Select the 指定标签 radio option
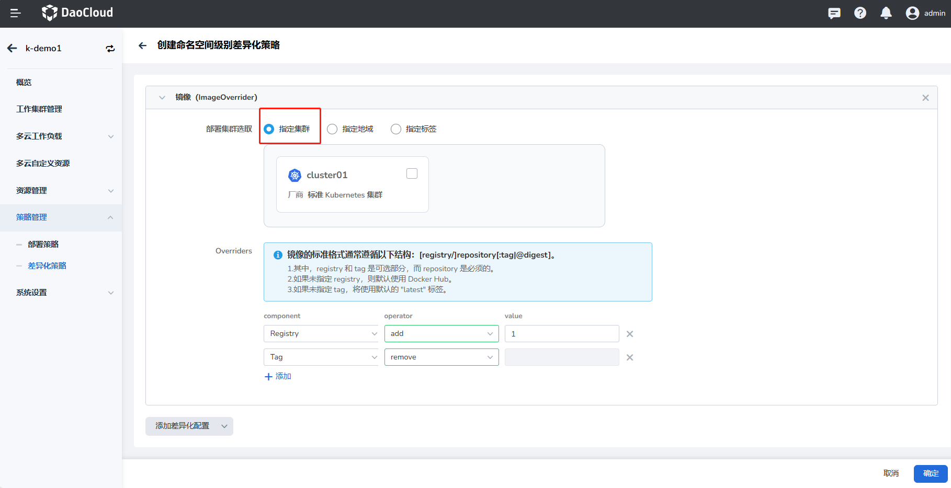This screenshot has width=951, height=488. 396,129
